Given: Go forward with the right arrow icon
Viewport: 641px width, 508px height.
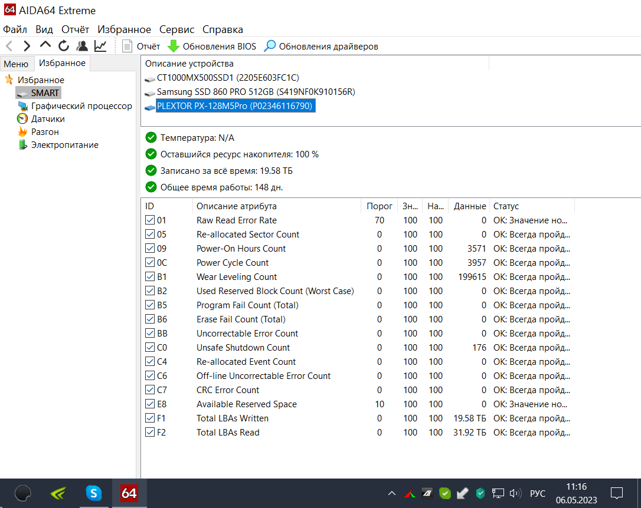Looking at the screenshot, I should pyautogui.click(x=27, y=46).
